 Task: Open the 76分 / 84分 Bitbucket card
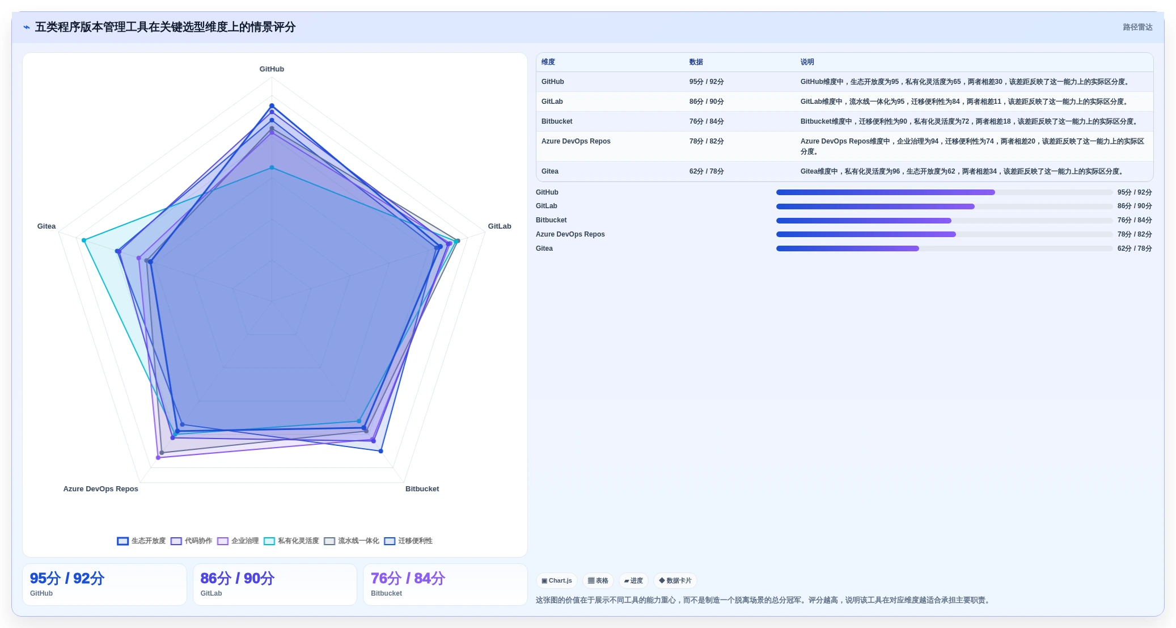coord(445,584)
